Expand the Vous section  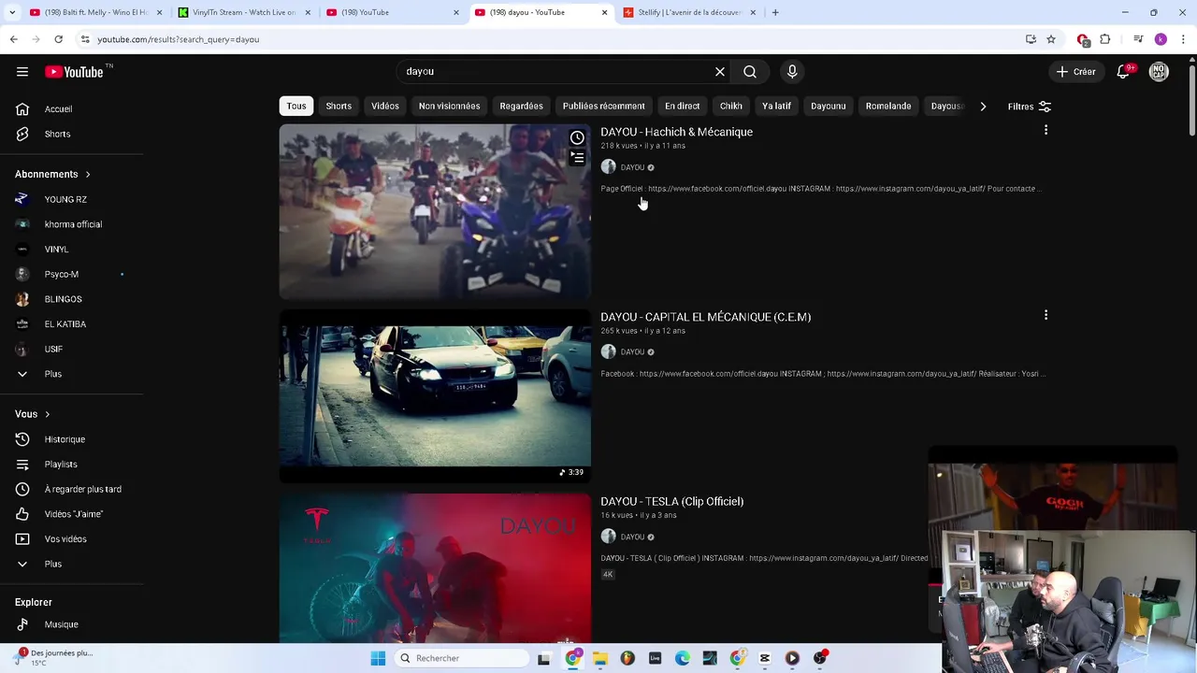pos(32,414)
